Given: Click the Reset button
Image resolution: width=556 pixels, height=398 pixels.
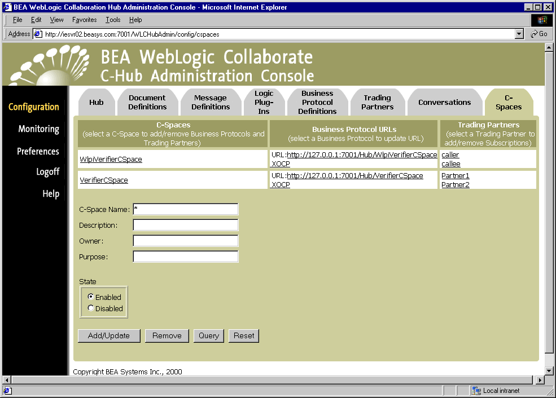Looking at the screenshot, I should click(244, 335).
